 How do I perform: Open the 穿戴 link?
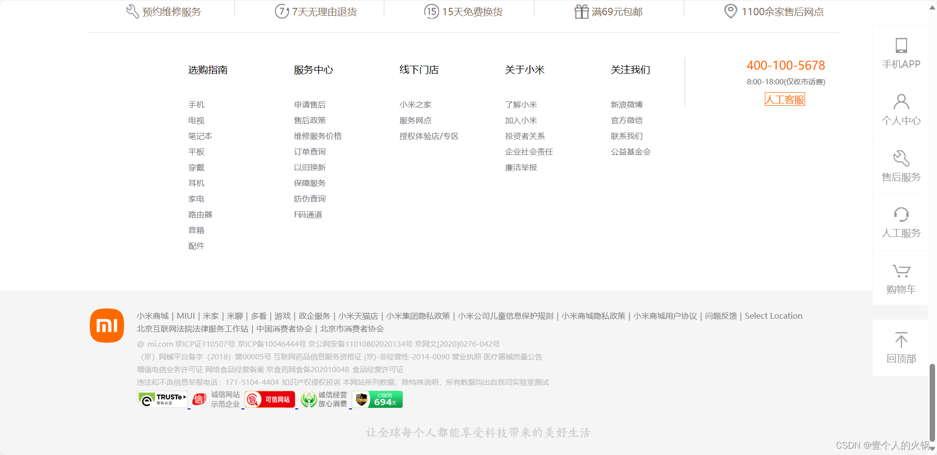click(196, 167)
